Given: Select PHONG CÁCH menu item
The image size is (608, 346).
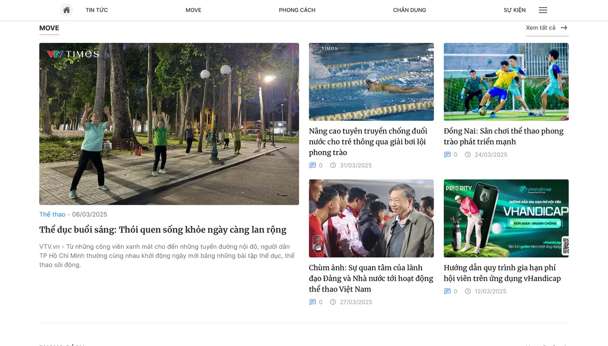Looking at the screenshot, I should coord(297,10).
